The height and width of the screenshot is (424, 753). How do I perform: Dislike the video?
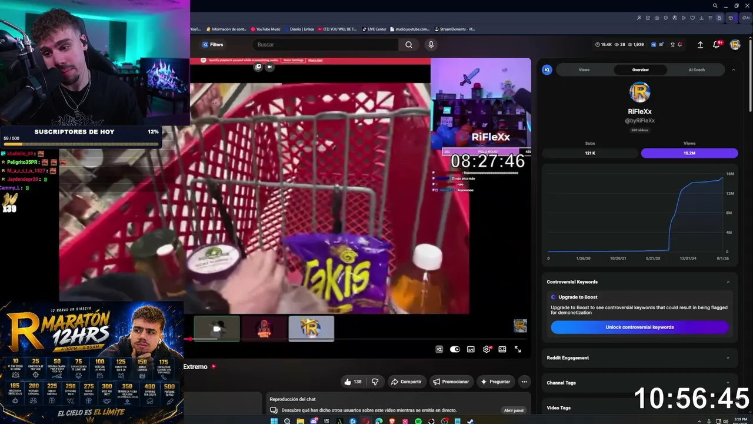tap(375, 382)
